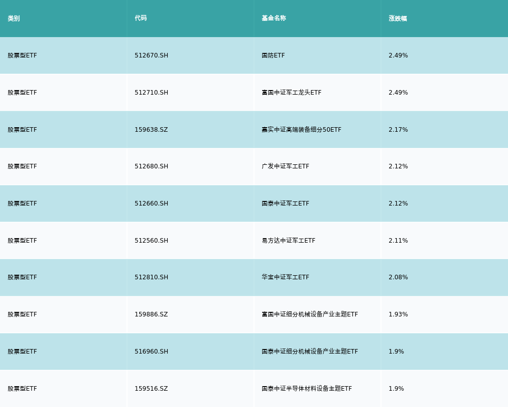Click the 1.93% change value

tap(398, 314)
